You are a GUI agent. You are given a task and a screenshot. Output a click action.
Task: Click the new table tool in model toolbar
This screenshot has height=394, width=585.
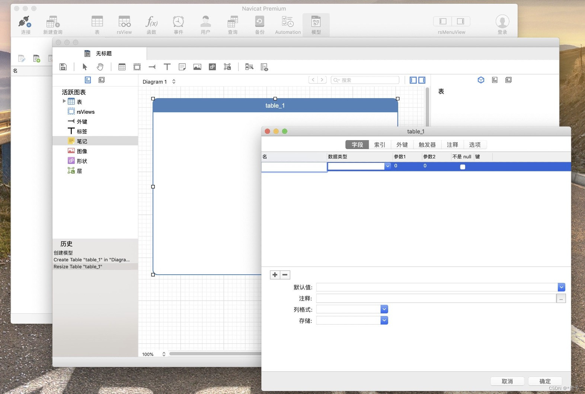122,67
